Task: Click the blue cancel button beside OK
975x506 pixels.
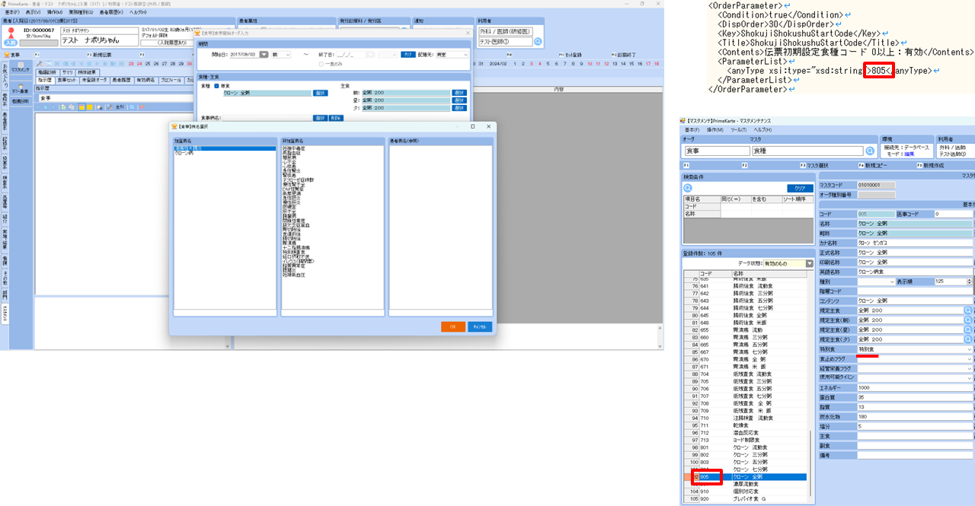Action: click(480, 326)
